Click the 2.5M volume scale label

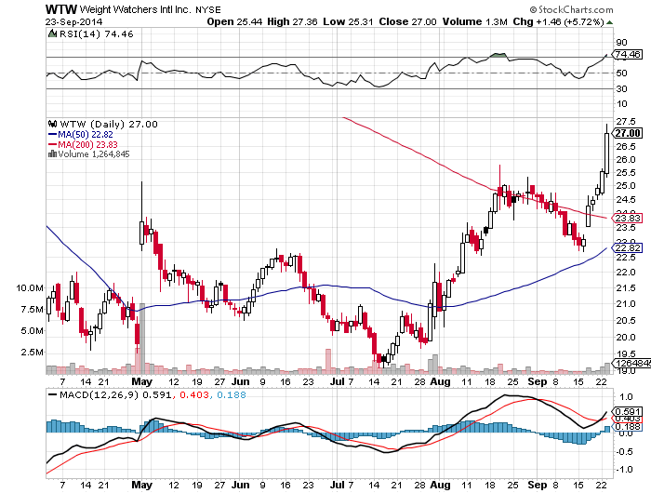pos(32,353)
